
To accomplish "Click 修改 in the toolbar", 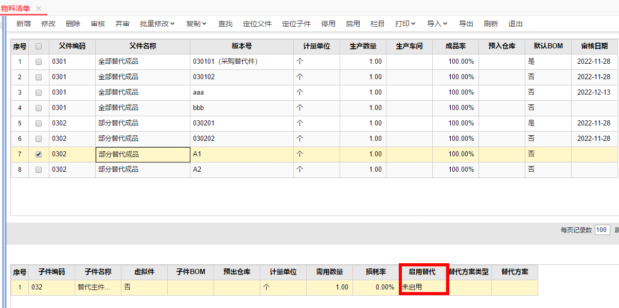I will [x=48, y=24].
